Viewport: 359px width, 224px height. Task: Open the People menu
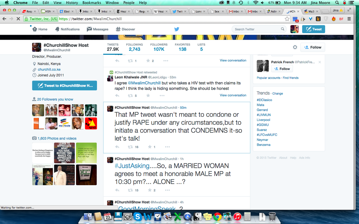[129, 3]
